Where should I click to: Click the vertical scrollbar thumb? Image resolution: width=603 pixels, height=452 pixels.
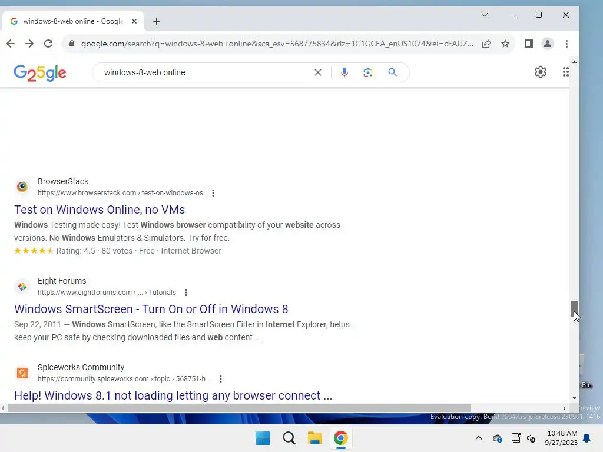574,308
